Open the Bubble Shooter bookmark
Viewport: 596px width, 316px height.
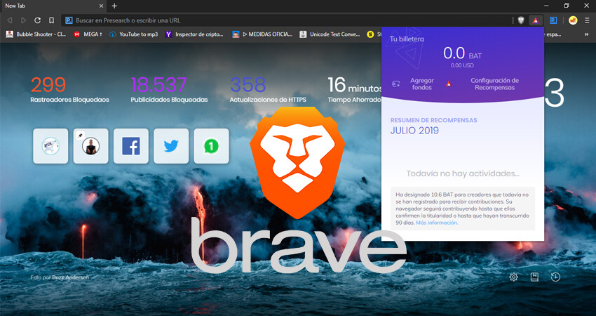point(36,34)
